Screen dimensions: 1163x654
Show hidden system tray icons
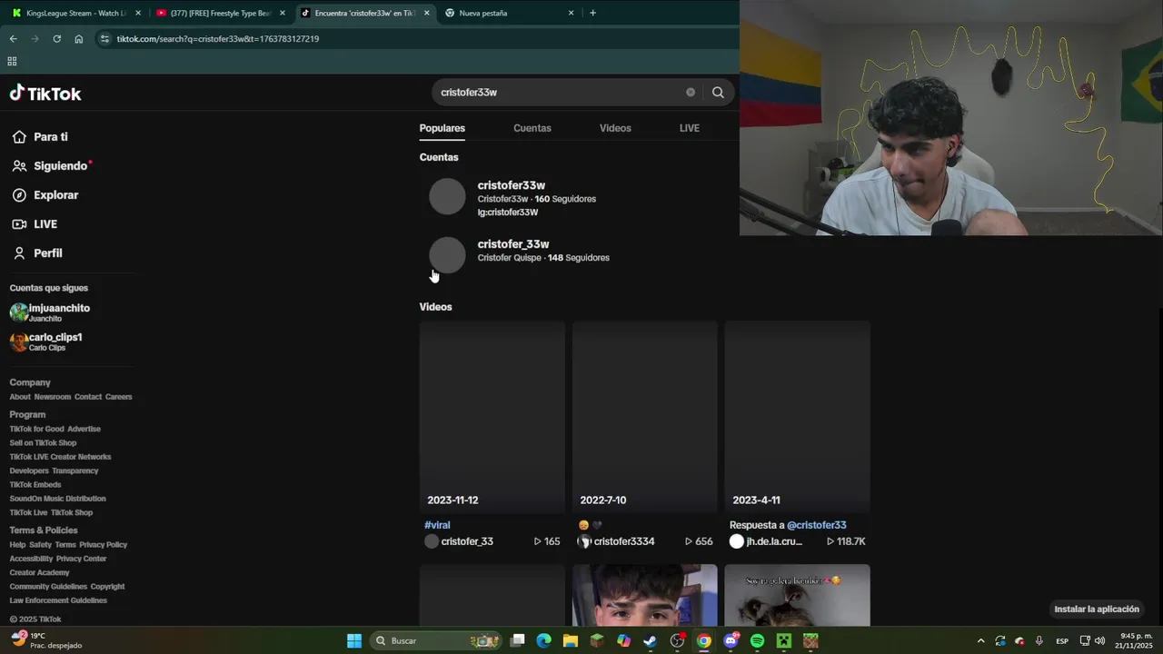click(980, 641)
